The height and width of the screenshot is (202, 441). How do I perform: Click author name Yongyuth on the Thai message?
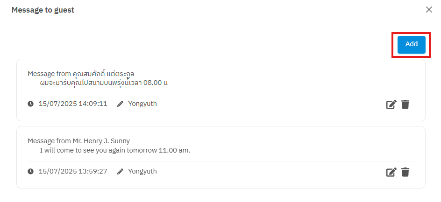[142, 104]
